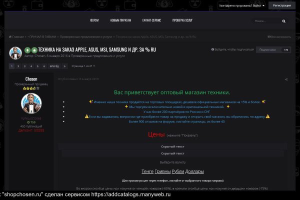Viewport: 300px width, 200px height.
Task: Focus the Поиск search field
Action: tap(267, 21)
